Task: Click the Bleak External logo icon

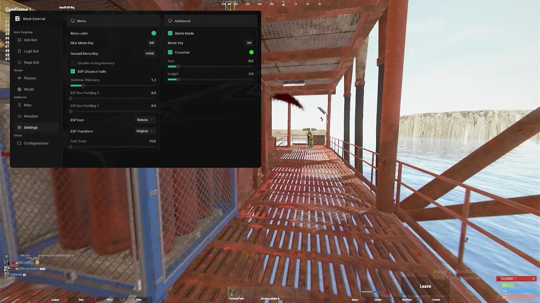Action: click(x=17, y=19)
